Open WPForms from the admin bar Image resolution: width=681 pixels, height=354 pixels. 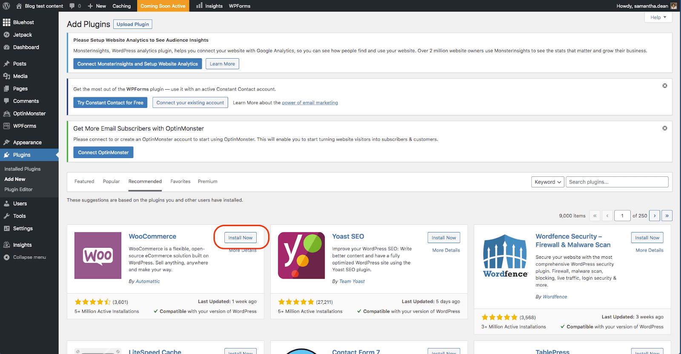click(240, 6)
